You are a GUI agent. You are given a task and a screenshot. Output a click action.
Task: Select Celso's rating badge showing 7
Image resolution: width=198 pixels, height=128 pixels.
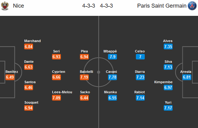[x=140, y=57]
